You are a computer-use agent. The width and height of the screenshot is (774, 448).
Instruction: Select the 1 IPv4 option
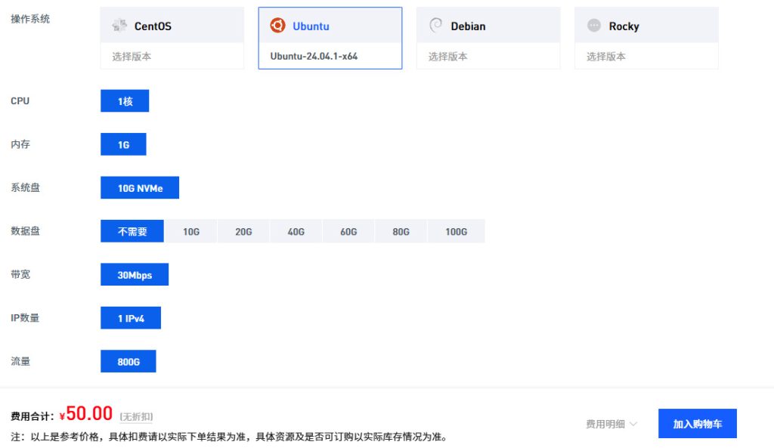pos(131,318)
